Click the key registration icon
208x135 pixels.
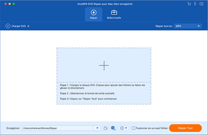(195, 4)
